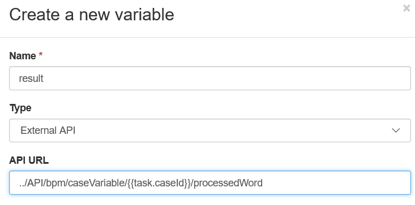Screen dimensions: 415x205
Task: Click the divider line below the header
Action: point(207,37)
